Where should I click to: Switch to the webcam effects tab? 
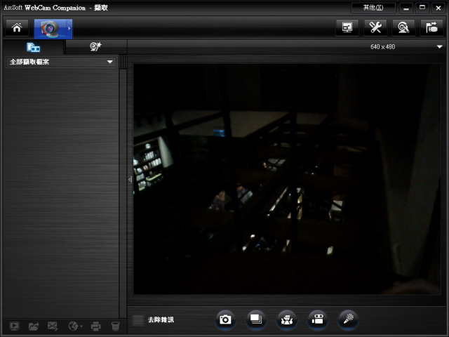click(95, 47)
